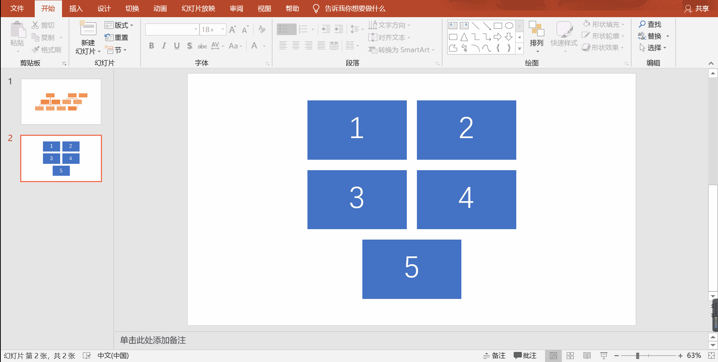This screenshot has width=718, height=362.
Task: Open the Layout (版式) dropdown
Action: click(x=119, y=25)
